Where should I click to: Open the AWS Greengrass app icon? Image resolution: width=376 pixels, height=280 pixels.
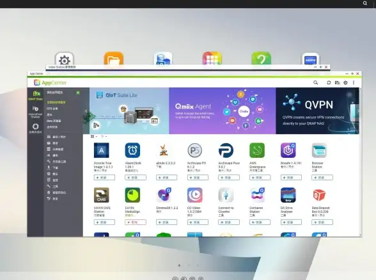pyautogui.click(x=257, y=150)
